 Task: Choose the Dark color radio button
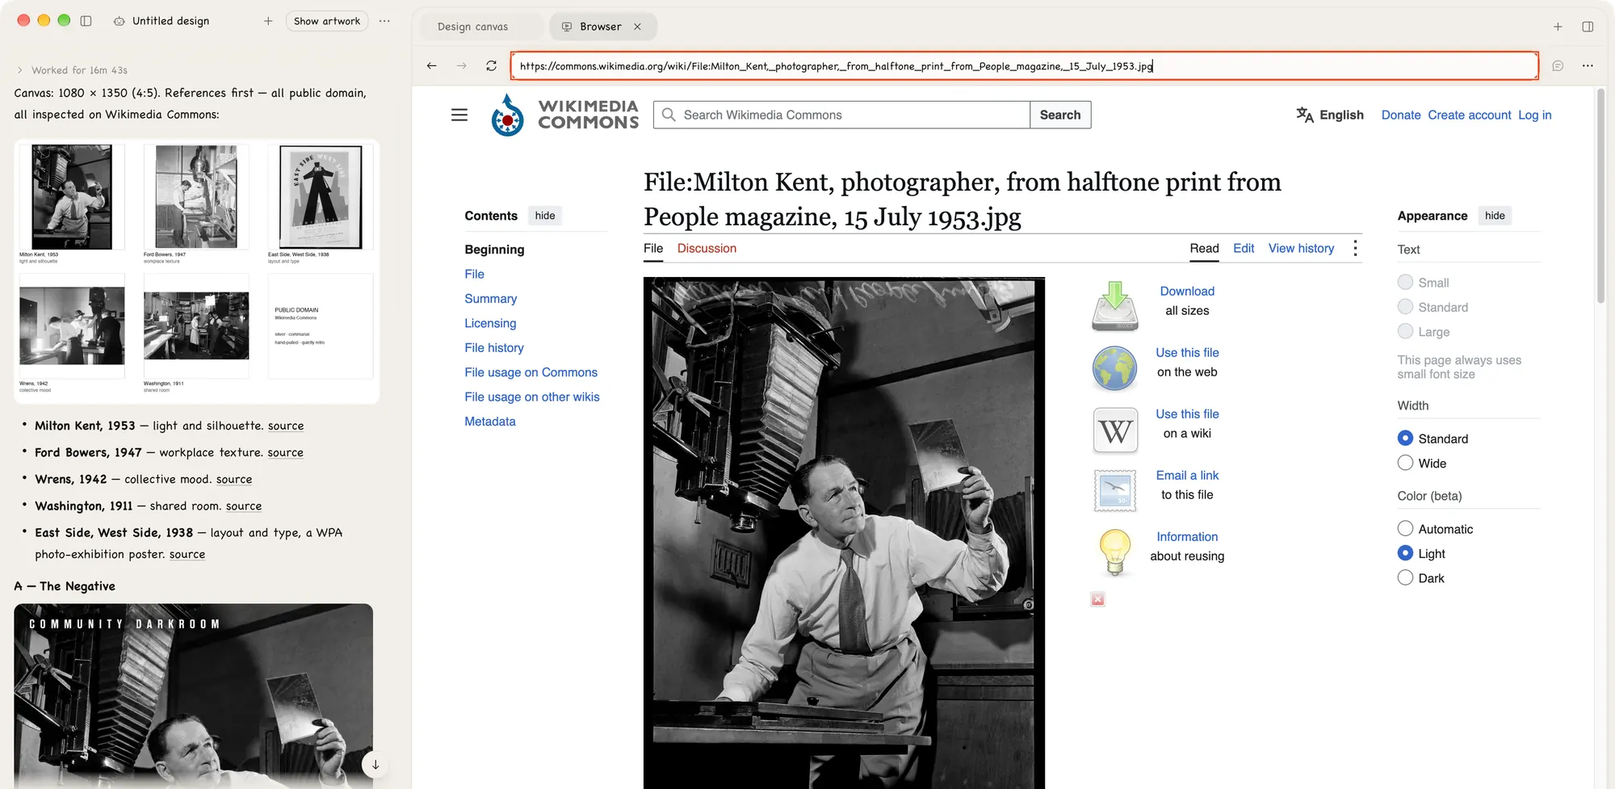point(1405,578)
